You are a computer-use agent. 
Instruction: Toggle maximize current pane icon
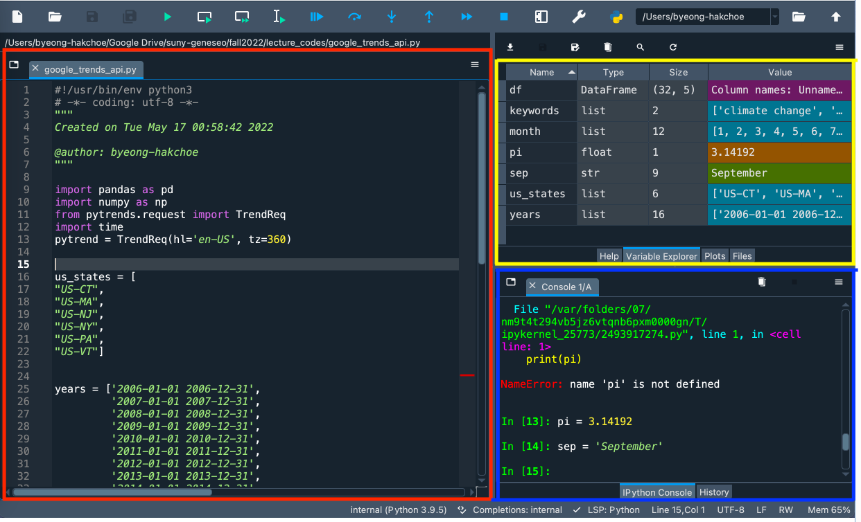[x=541, y=17]
